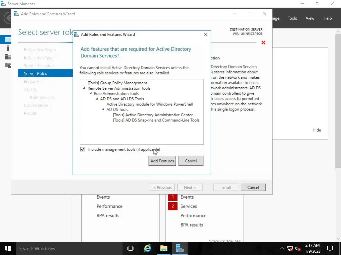341x255 pixels.
Task: Open Installation Type wizard step
Action: pos(39,58)
